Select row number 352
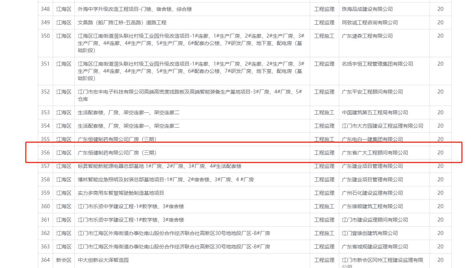 [45, 92]
